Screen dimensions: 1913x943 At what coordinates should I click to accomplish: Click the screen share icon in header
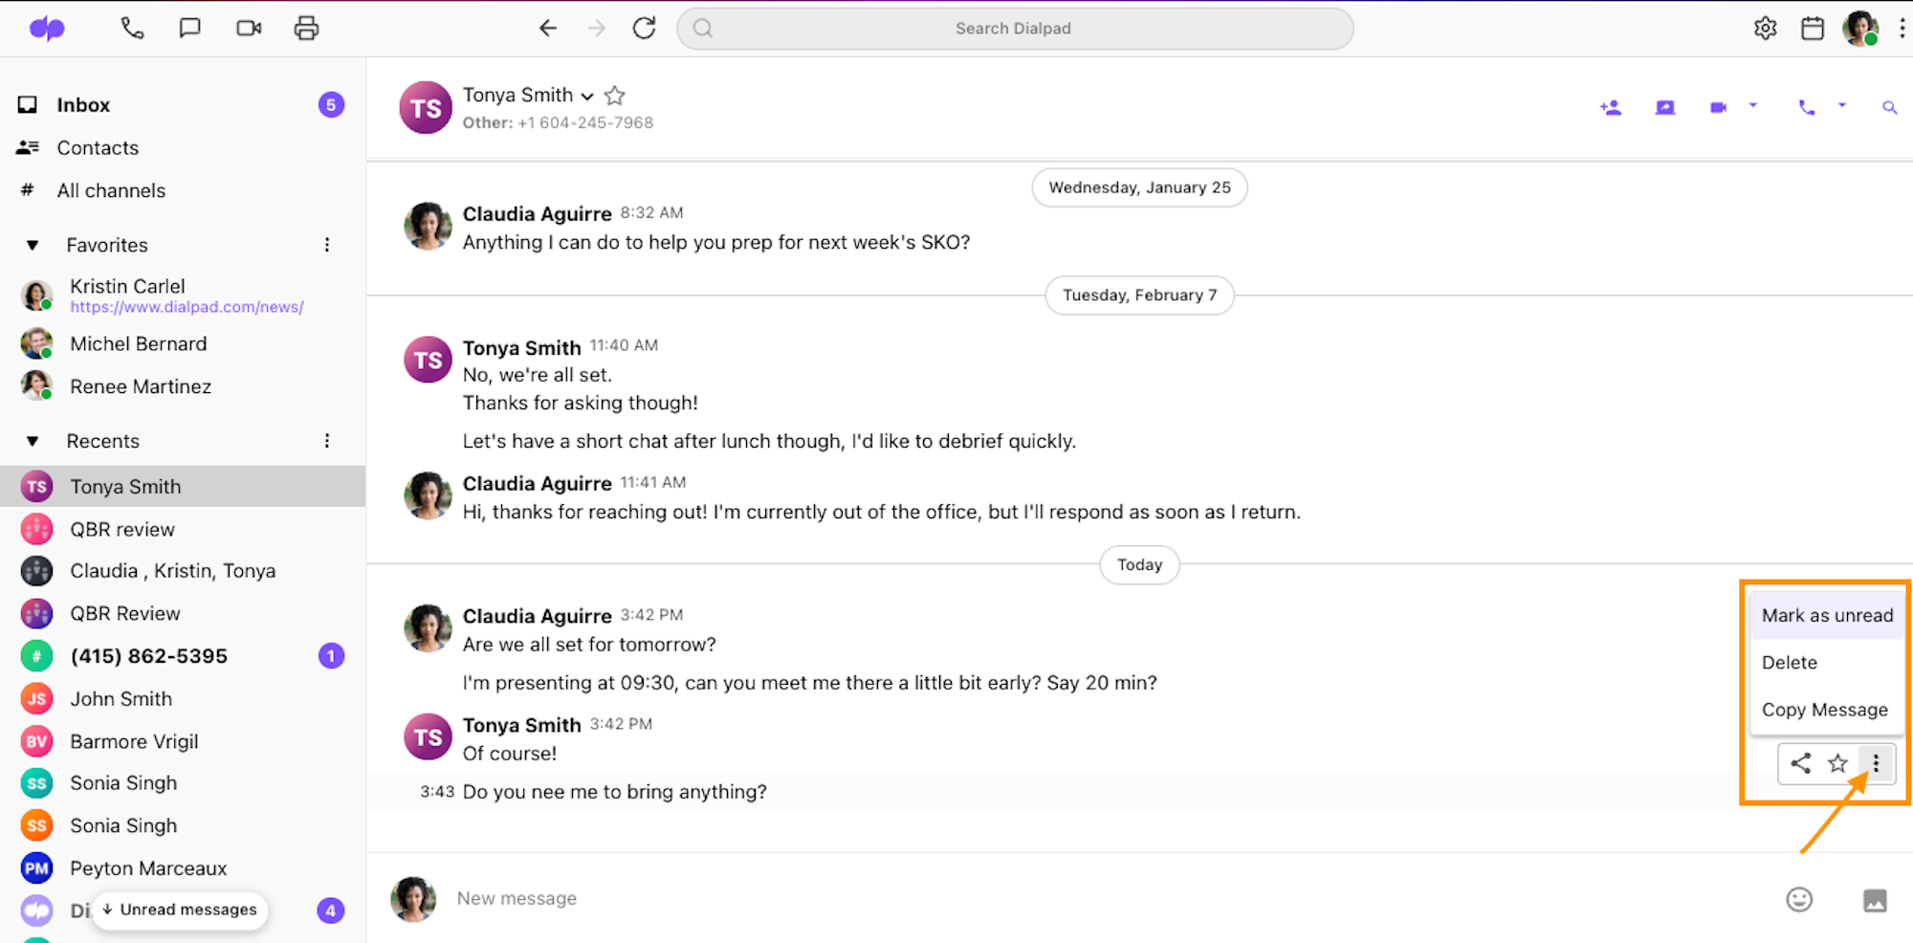[1665, 108]
